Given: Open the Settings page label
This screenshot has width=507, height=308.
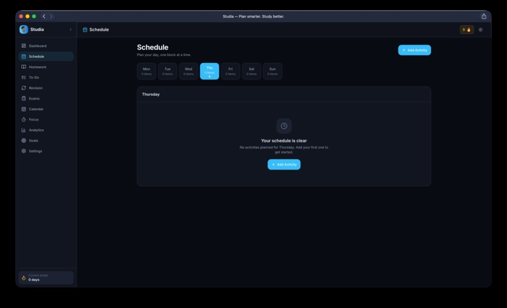Looking at the screenshot, I should point(35,151).
